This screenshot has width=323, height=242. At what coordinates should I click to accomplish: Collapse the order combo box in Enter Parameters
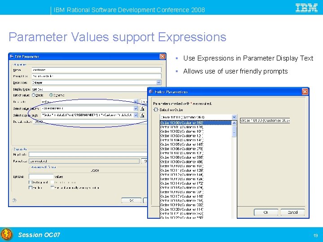click(x=234, y=117)
